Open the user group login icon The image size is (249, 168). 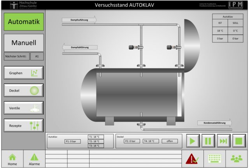pos(236,159)
